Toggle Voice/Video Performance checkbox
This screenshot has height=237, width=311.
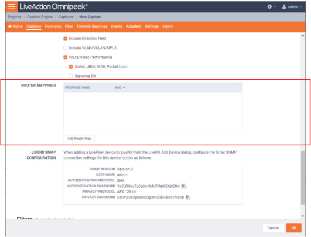point(65,57)
